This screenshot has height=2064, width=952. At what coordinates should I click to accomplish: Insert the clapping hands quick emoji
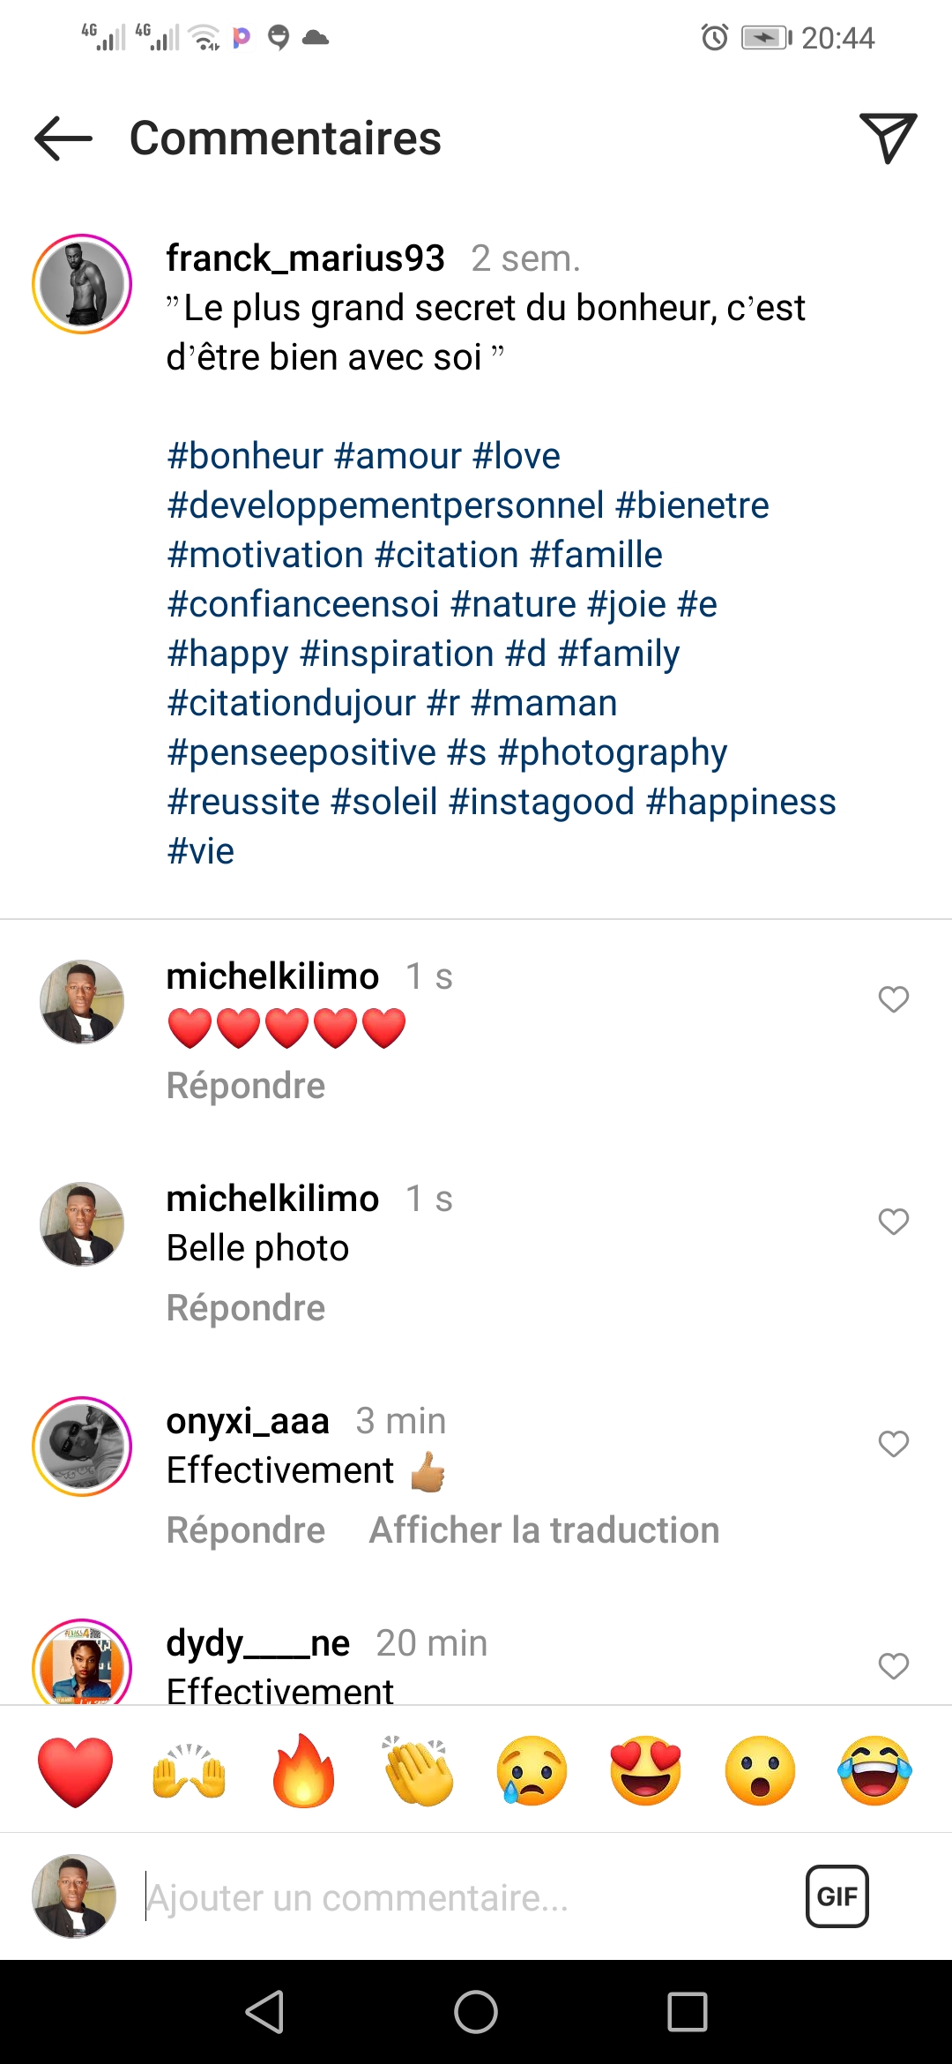tap(418, 1771)
